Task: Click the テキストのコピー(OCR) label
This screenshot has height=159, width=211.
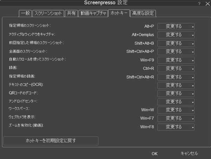Action: (26, 85)
